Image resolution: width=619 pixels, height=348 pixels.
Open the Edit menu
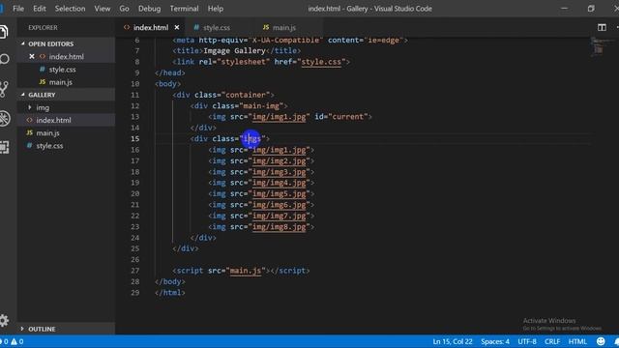pos(39,9)
